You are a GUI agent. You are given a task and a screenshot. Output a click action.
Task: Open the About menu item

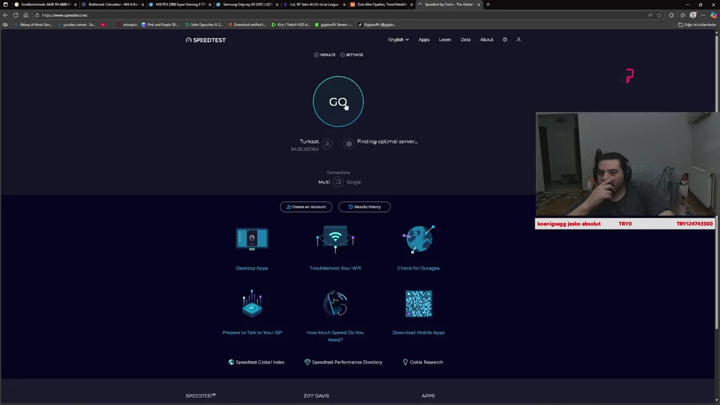(487, 40)
